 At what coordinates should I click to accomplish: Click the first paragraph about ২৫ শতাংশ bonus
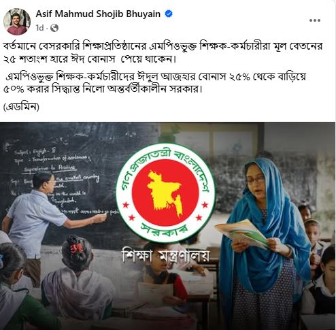click(x=163, y=52)
